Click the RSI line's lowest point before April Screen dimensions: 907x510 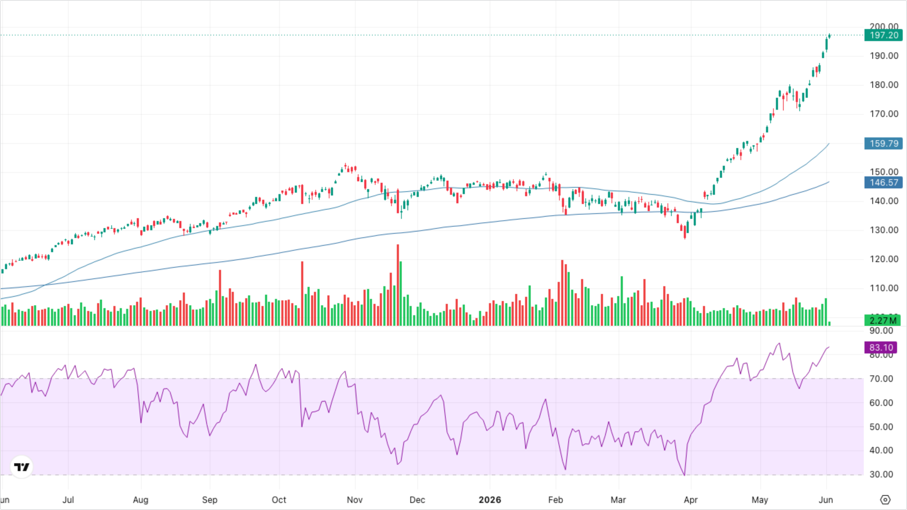pyautogui.click(x=685, y=475)
